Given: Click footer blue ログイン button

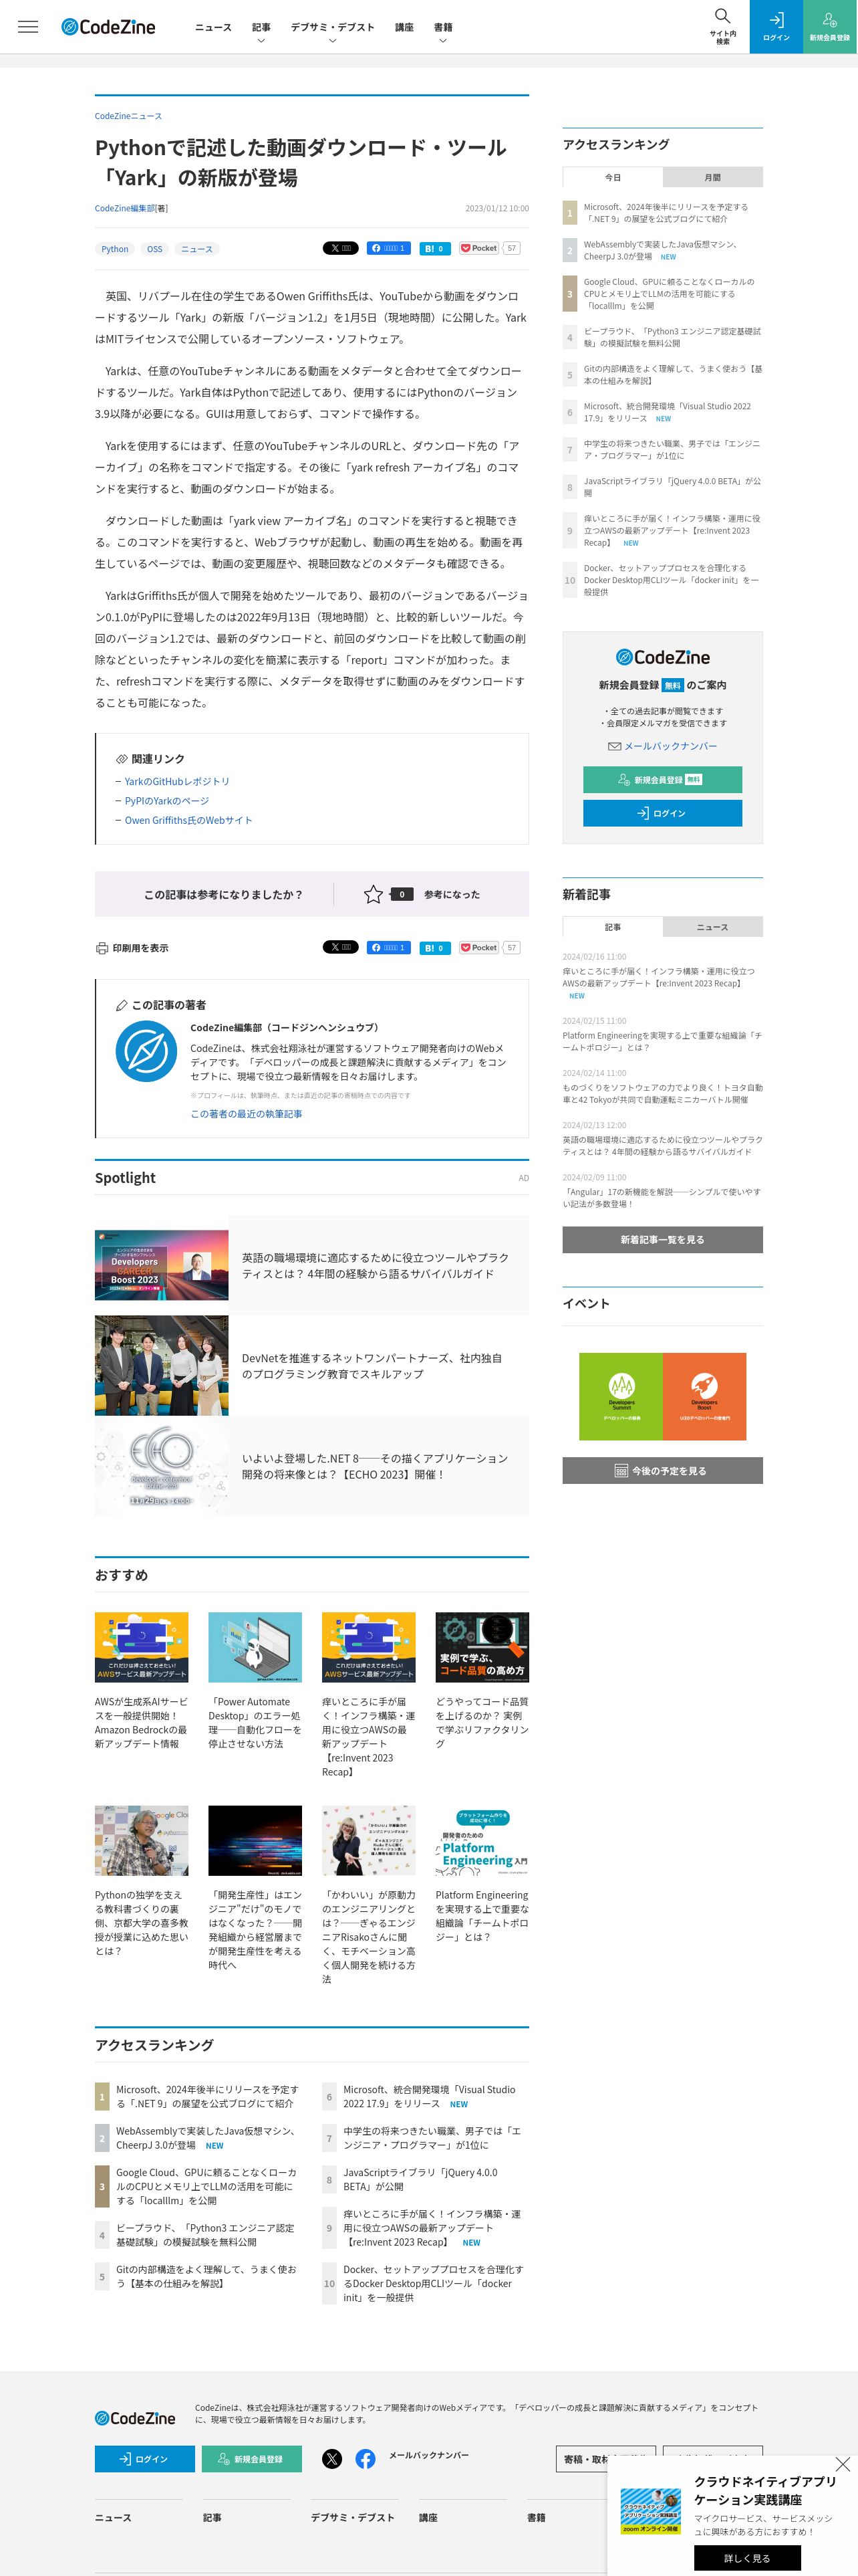Looking at the screenshot, I should pos(145,2459).
